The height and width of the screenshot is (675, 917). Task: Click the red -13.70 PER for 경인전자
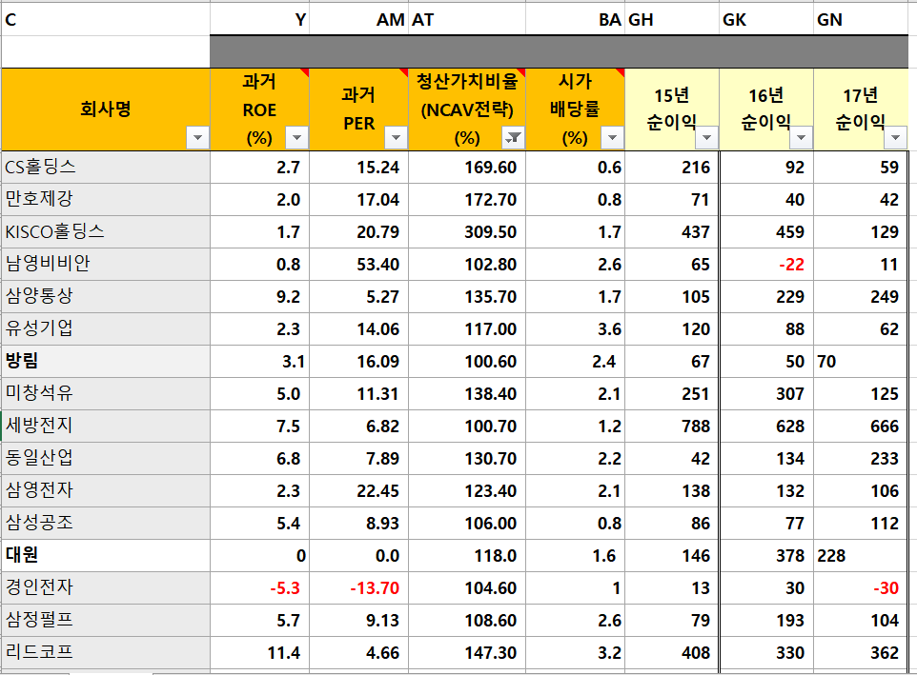[375, 588]
